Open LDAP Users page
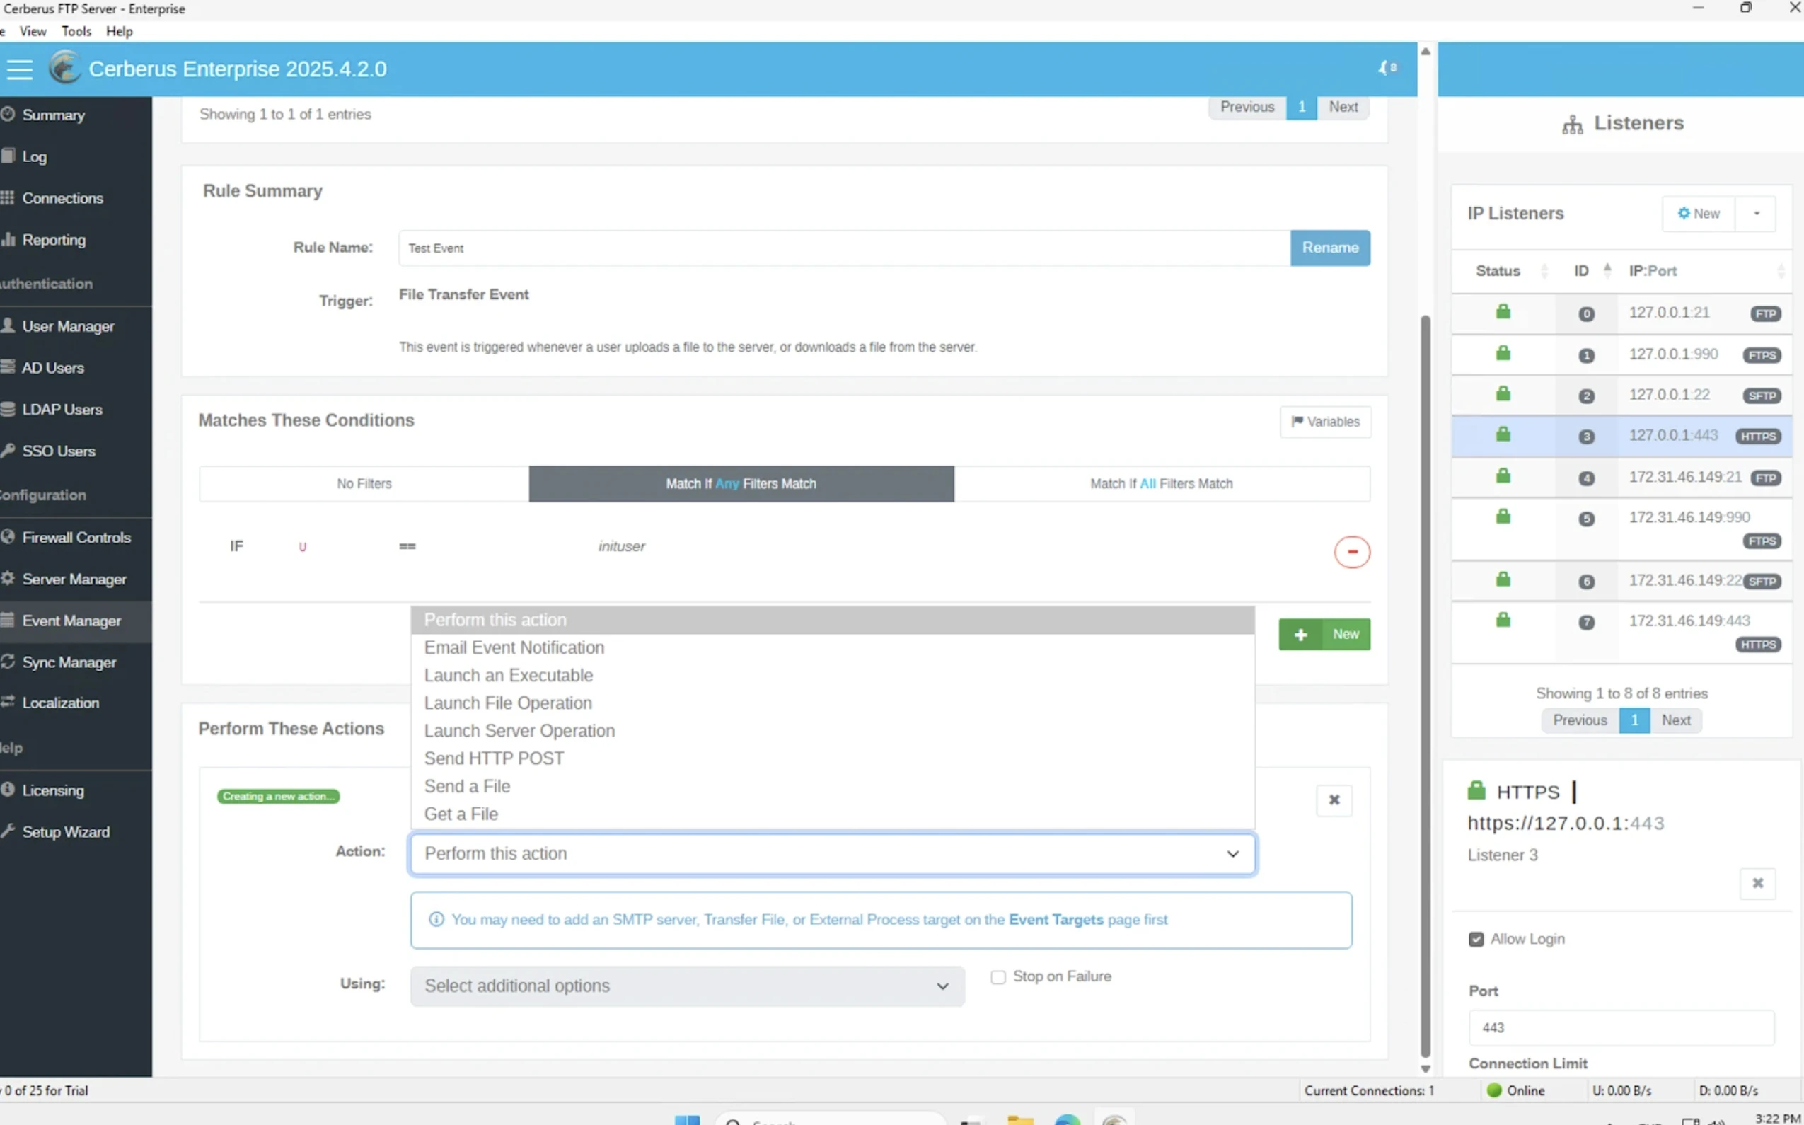Screen dimensions: 1804x1125 click(x=62, y=409)
